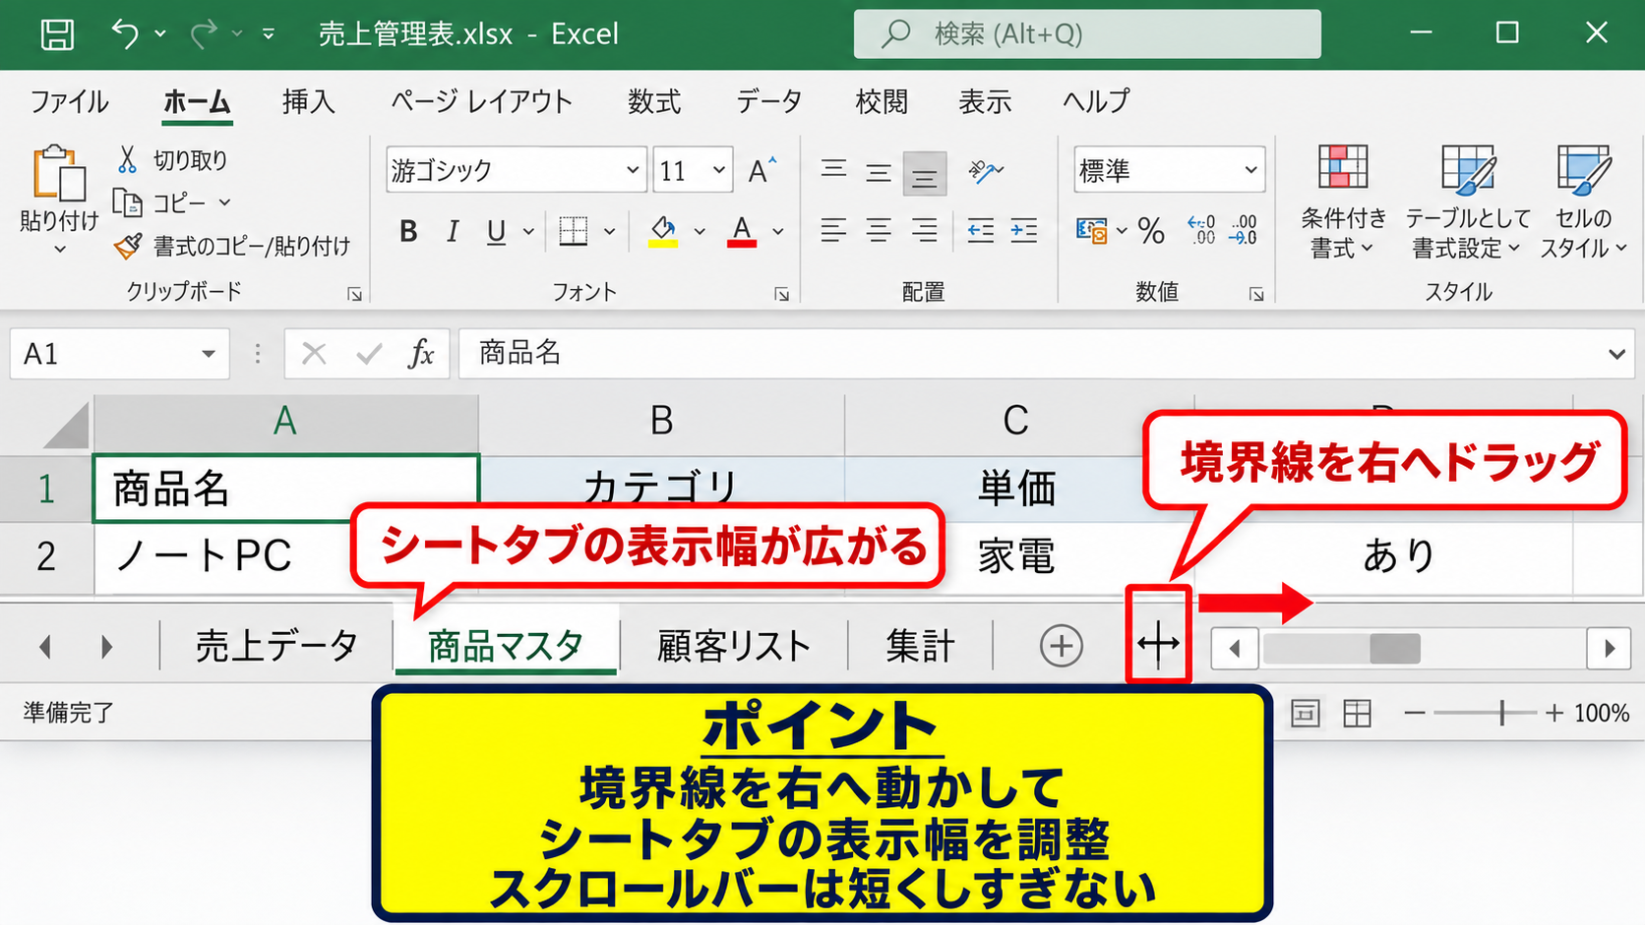
Task: Switch to the 顧客リスト sheet tab
Action: click(733, 646)
